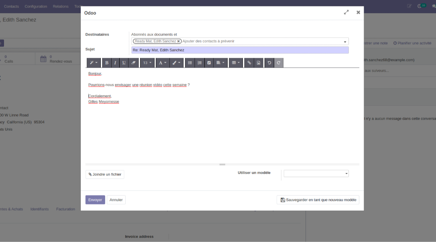Insert a picture in the message
The width and height of the screenshot is (436, 242).
click(259, 63)
